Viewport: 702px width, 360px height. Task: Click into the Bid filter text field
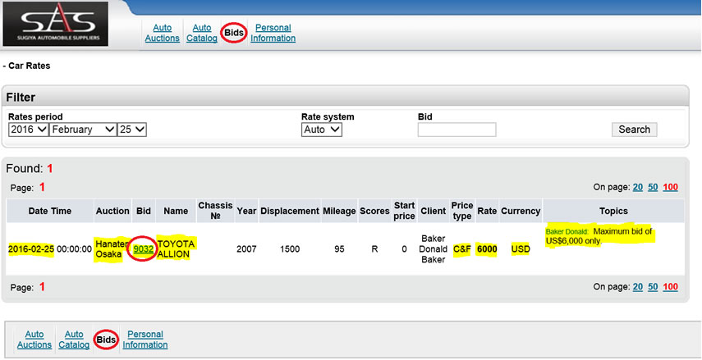click(457, 130)
